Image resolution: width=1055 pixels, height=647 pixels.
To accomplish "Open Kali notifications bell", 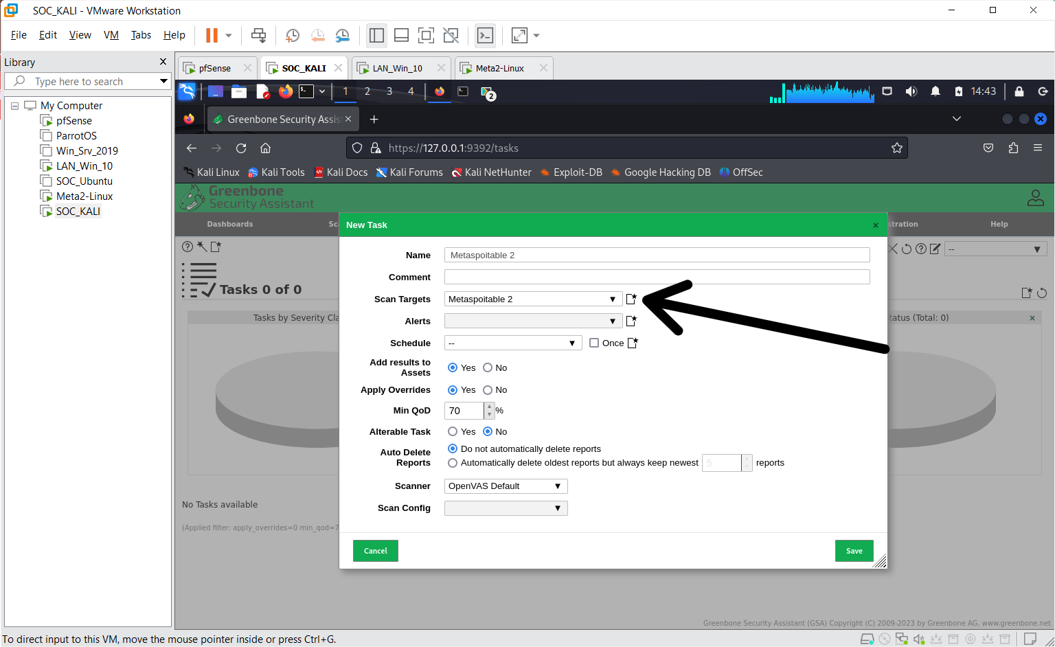I will pos(935,91).
